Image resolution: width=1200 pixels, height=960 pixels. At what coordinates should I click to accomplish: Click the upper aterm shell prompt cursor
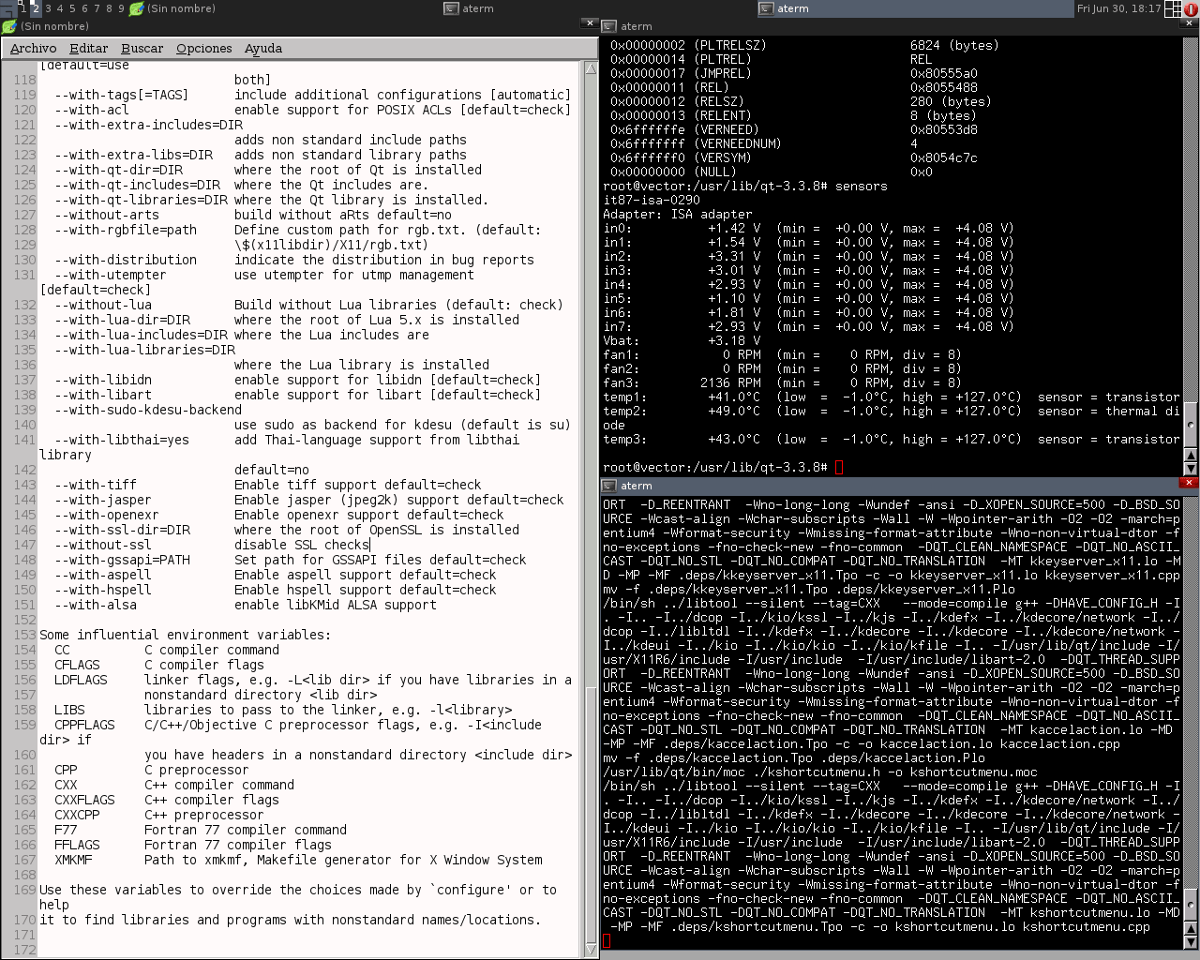pyautogui.click(x=839, y=467)
